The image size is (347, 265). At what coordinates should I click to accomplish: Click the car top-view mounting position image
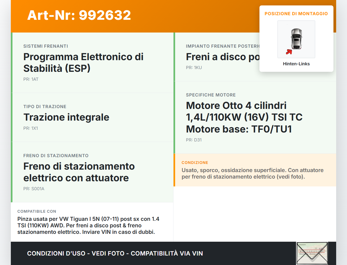[296, 39]
